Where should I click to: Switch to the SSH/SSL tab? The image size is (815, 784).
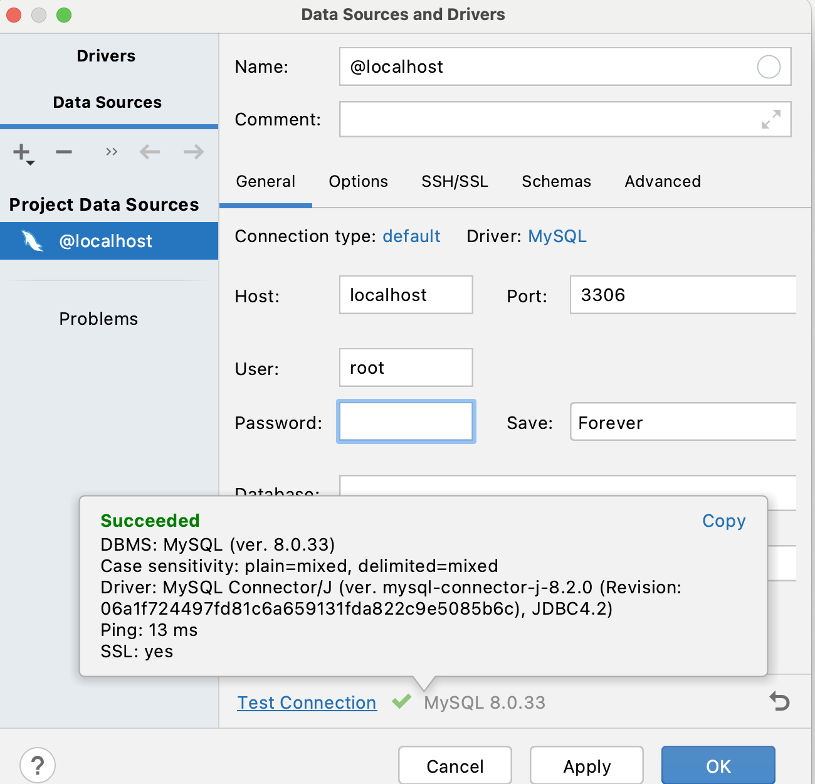[x=455, y=182]
